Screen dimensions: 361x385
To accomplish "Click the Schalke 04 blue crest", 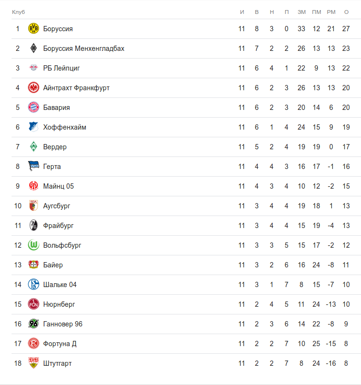I will (33, 285).
